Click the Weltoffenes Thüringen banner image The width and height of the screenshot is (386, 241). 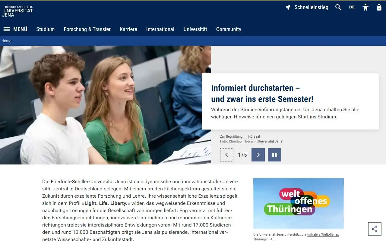(299, 203)
